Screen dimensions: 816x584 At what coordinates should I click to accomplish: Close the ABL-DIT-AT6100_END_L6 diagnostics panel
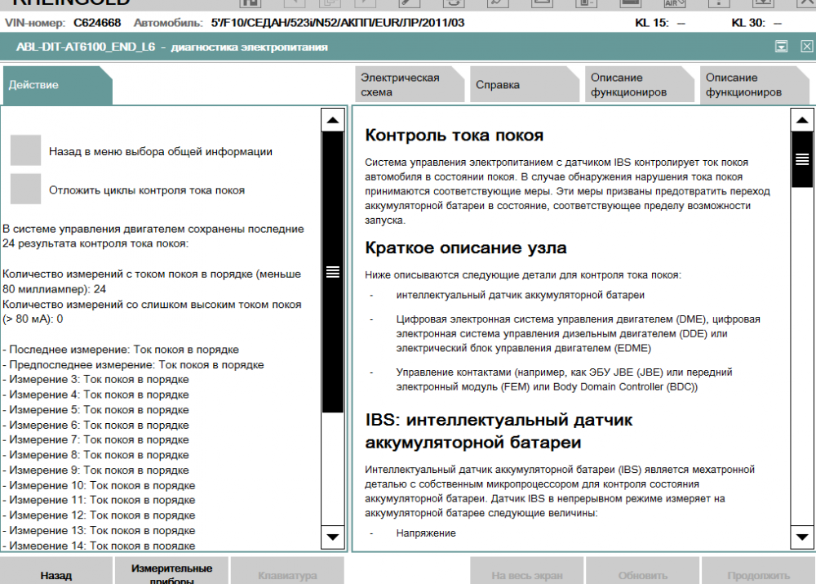[806, 47]
